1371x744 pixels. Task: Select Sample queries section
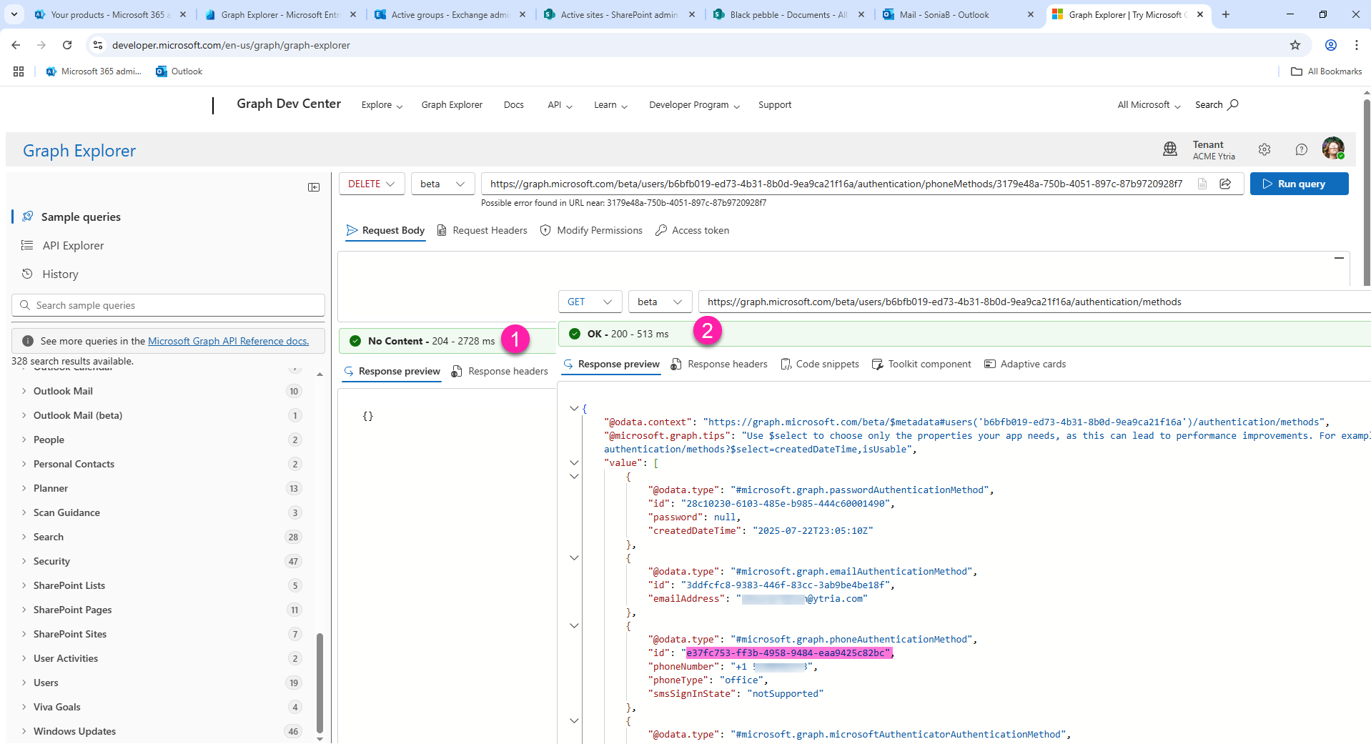[x=81, y=217]
